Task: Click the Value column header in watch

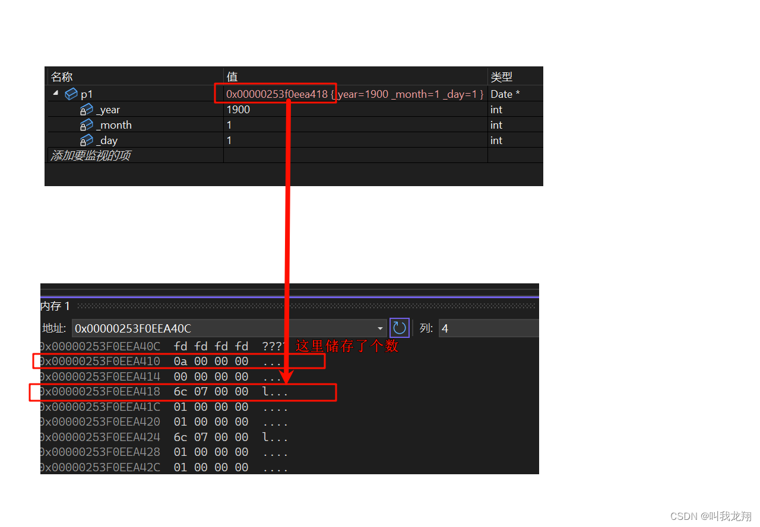Action: [x=356, y=76]
